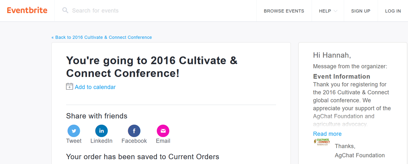Follow the Back to 2016 Cultivate & Connect Conference link

point(102,37)
